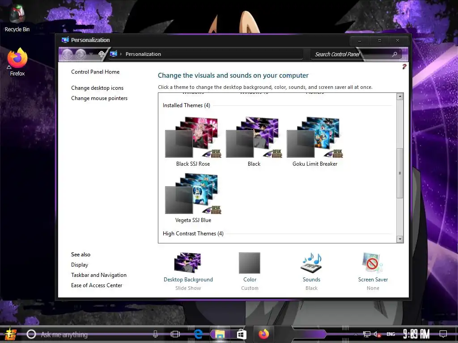Click the network tray icon

(367, 334)
